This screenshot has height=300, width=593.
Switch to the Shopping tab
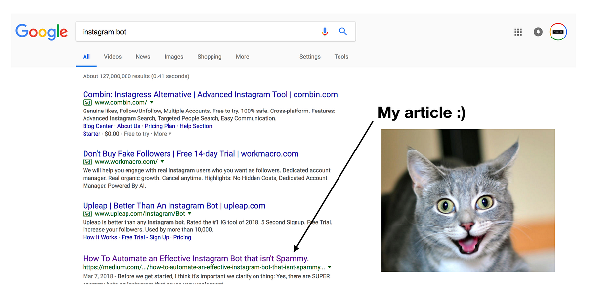point(210,57)
